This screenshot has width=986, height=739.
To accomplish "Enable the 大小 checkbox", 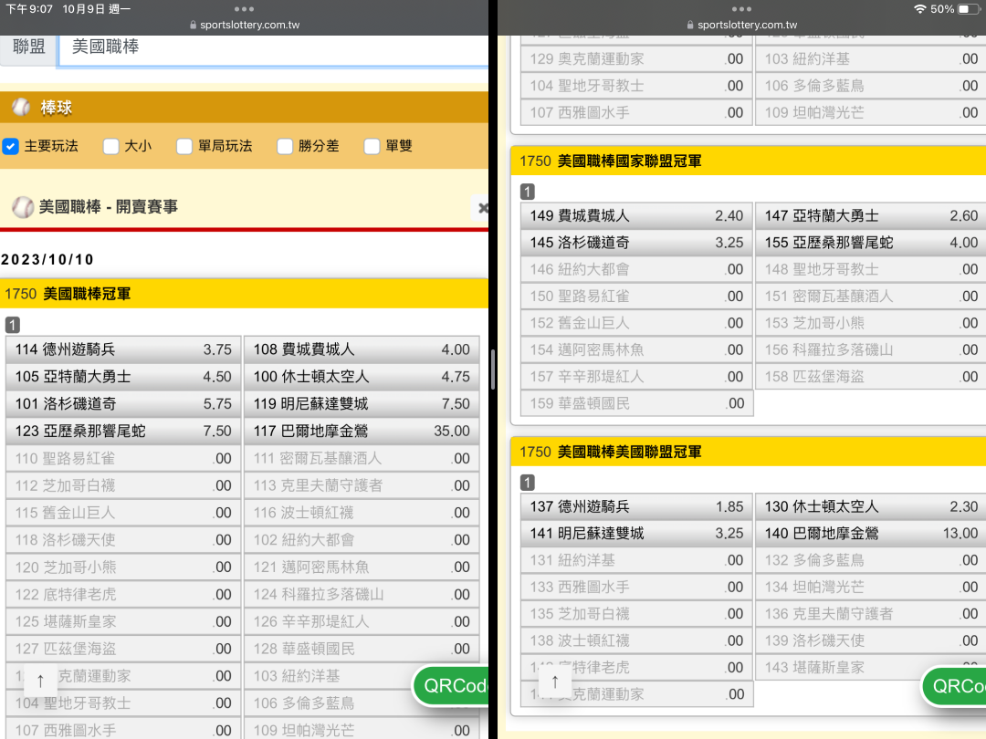I will (x=110, y=146).
